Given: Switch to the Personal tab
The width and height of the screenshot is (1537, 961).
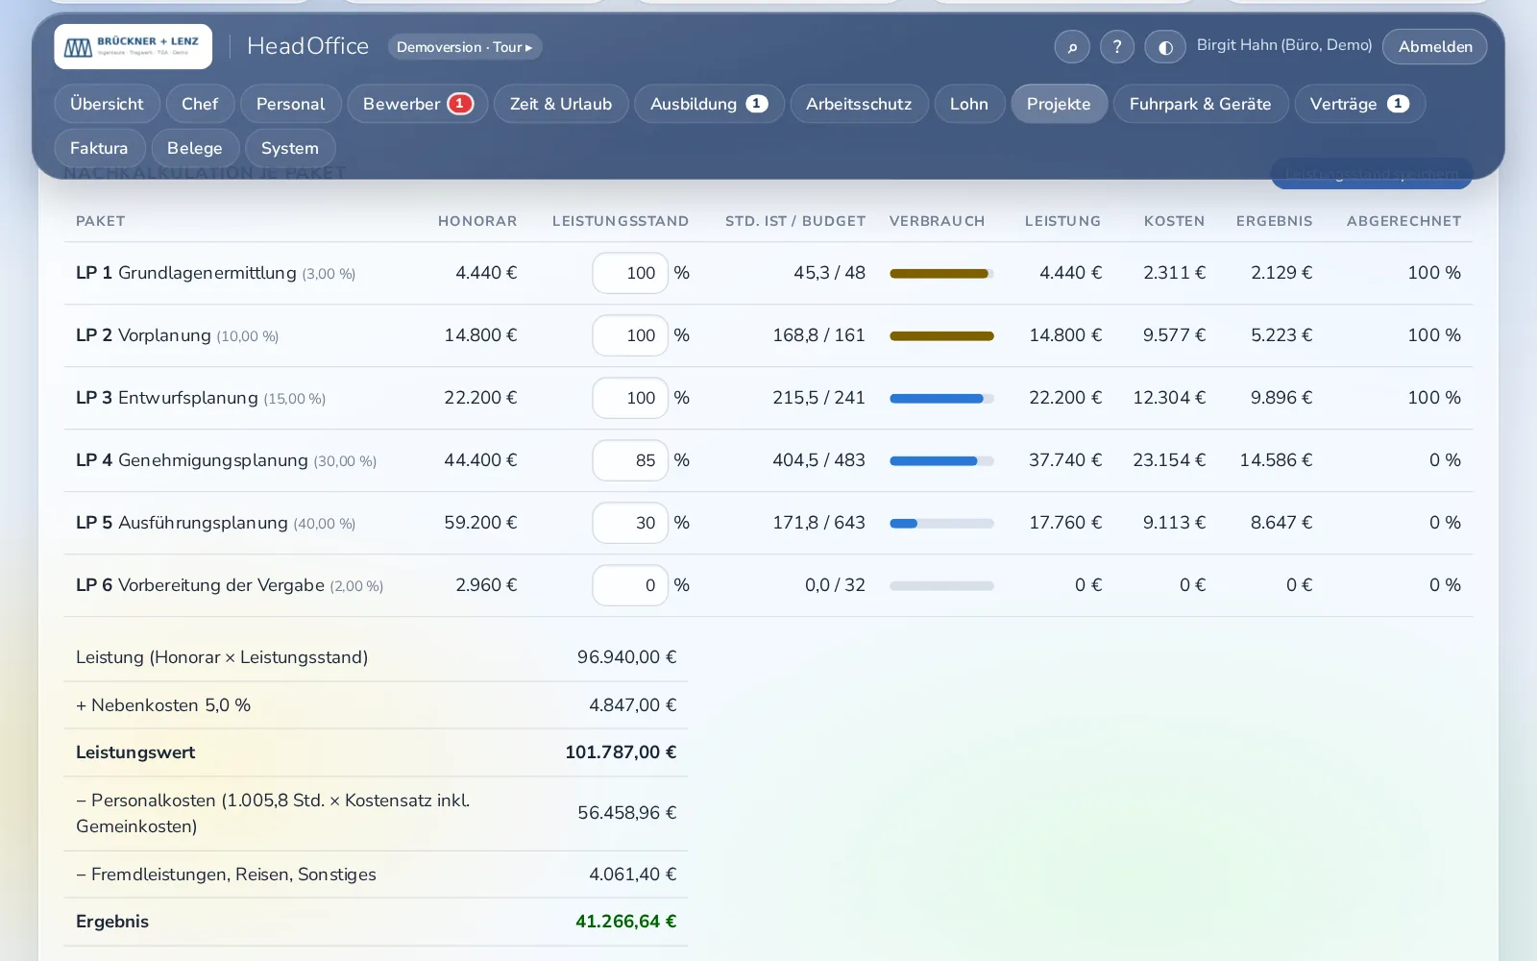Looking at the screenshot, I should (x=290, y=104).
